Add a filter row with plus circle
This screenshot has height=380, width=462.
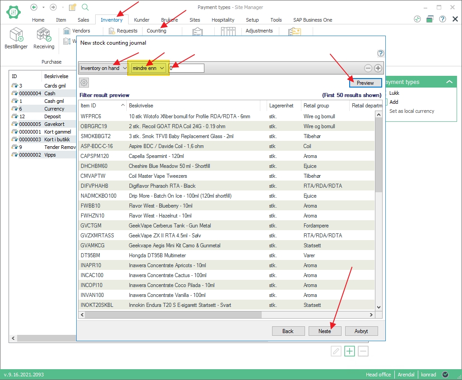click(378, 68)
